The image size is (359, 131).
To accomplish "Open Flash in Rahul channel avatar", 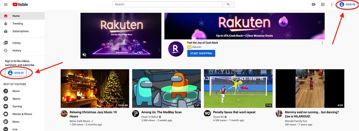I will pyautogui.click(x=136, y=114).
